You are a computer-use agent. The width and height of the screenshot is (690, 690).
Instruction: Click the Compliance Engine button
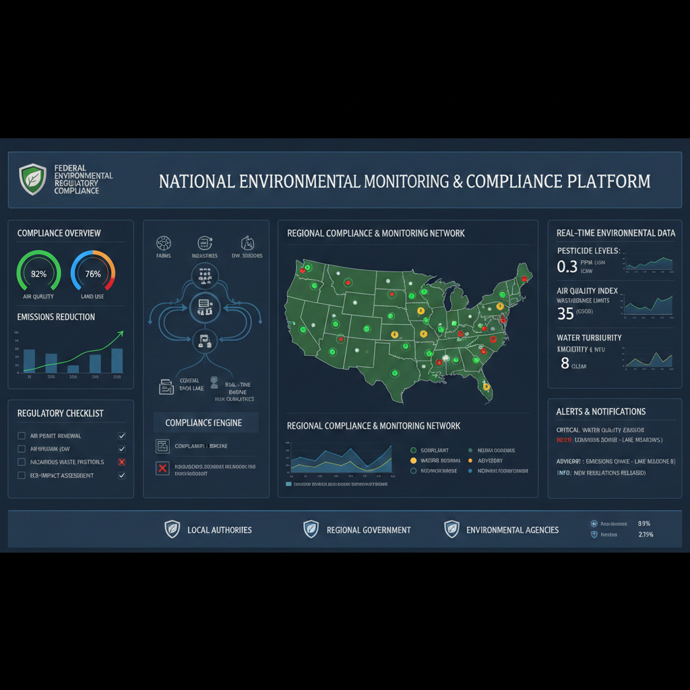206,422
